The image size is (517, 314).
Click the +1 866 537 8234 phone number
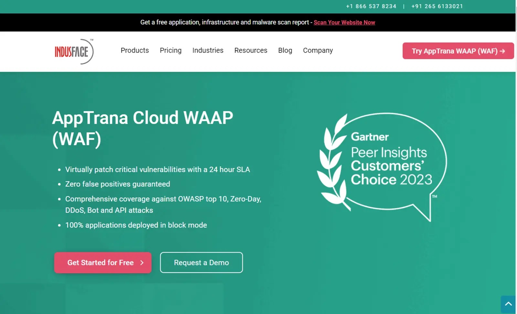click(371, 6)
